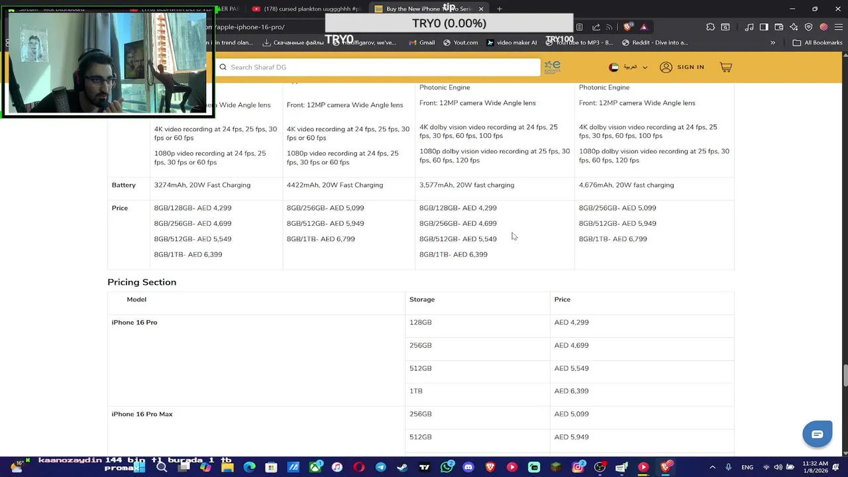
Task: Click the Brave Rewards triangle icon
Action: [643, 27]
